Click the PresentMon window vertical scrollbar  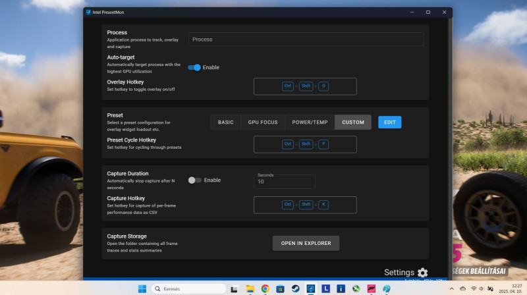click(450, 148)
